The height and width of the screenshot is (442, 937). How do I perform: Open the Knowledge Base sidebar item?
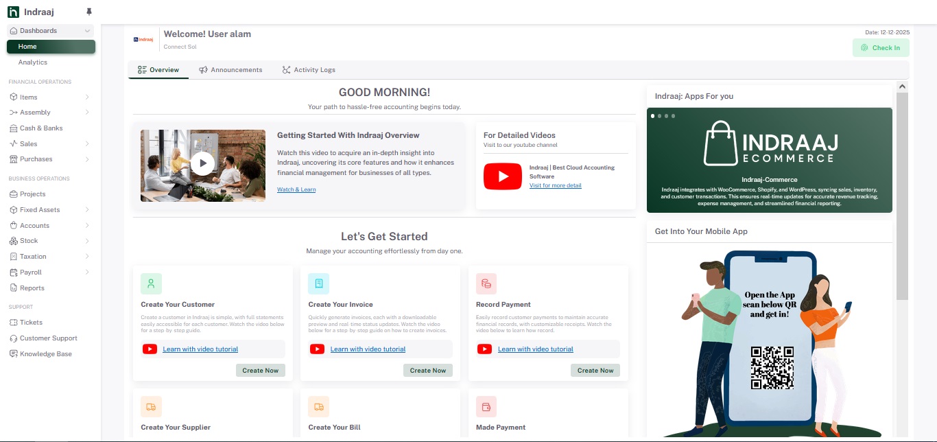[x=45, y=354]
